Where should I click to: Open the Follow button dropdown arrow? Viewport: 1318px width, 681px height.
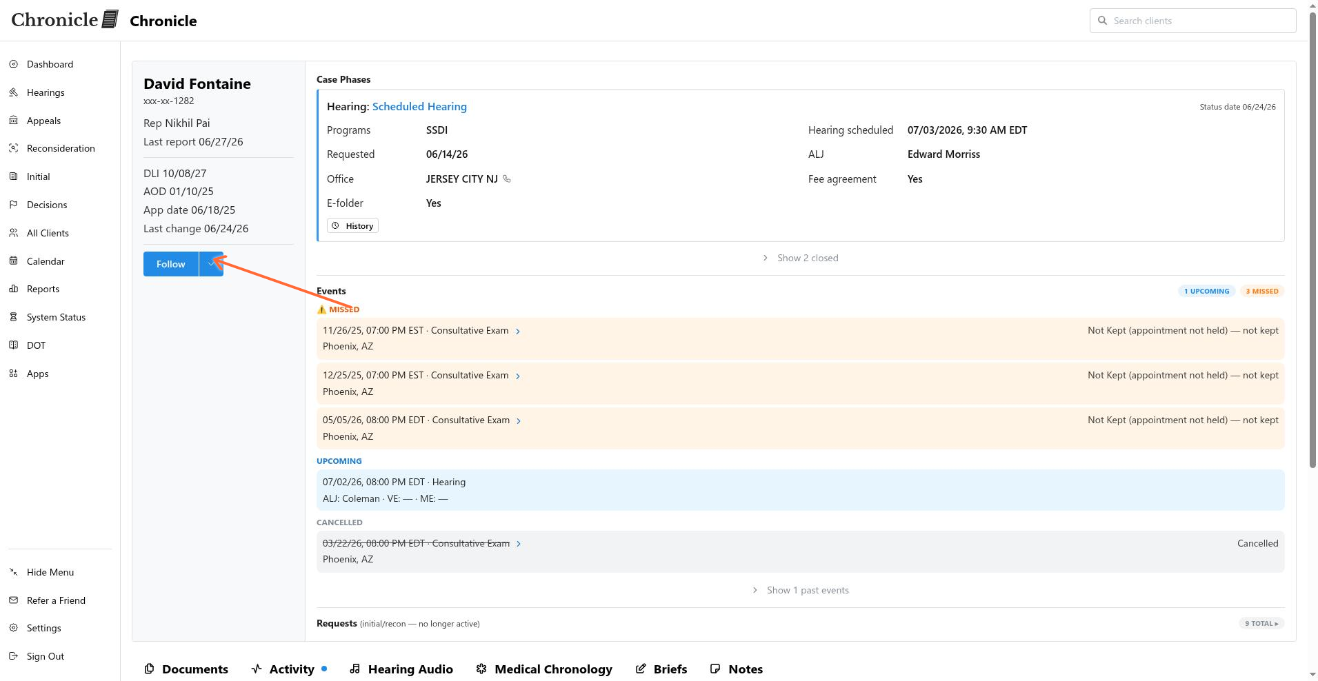point(211,264)
